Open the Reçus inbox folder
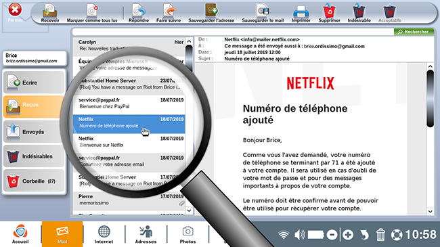This screenshot has height=247, width=440. pos(34,106)
